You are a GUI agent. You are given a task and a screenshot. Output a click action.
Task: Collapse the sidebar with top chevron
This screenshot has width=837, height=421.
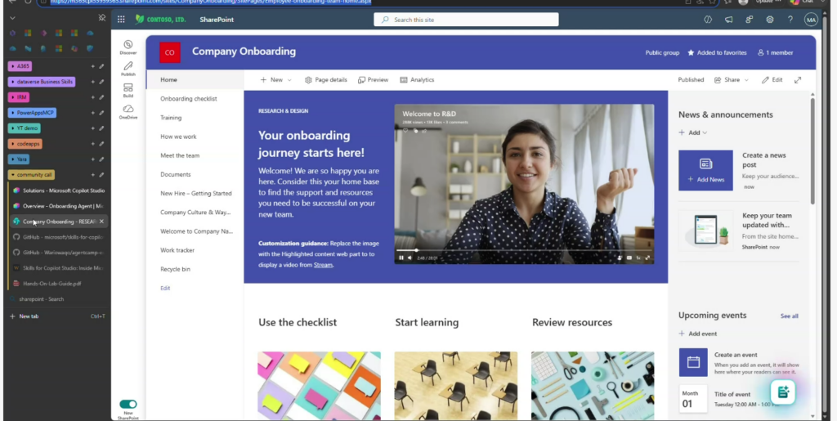(x=12, y=18)
